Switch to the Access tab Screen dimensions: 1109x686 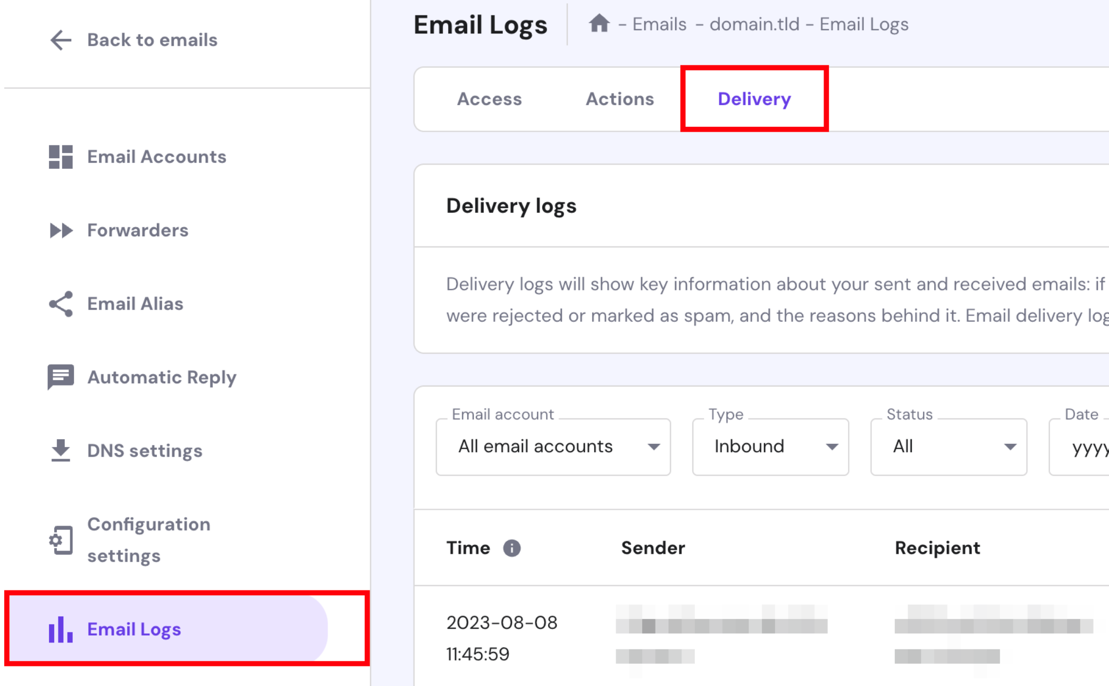click(489, 99)
